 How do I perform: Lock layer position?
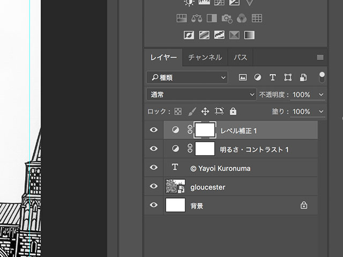coord(205,111)
